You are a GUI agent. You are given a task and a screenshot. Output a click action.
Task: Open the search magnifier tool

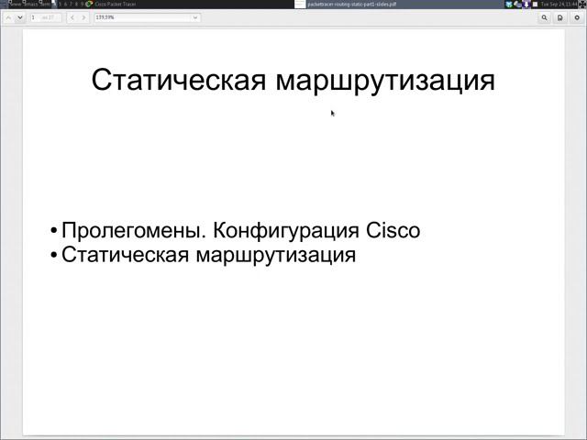(x=544, y=17)
